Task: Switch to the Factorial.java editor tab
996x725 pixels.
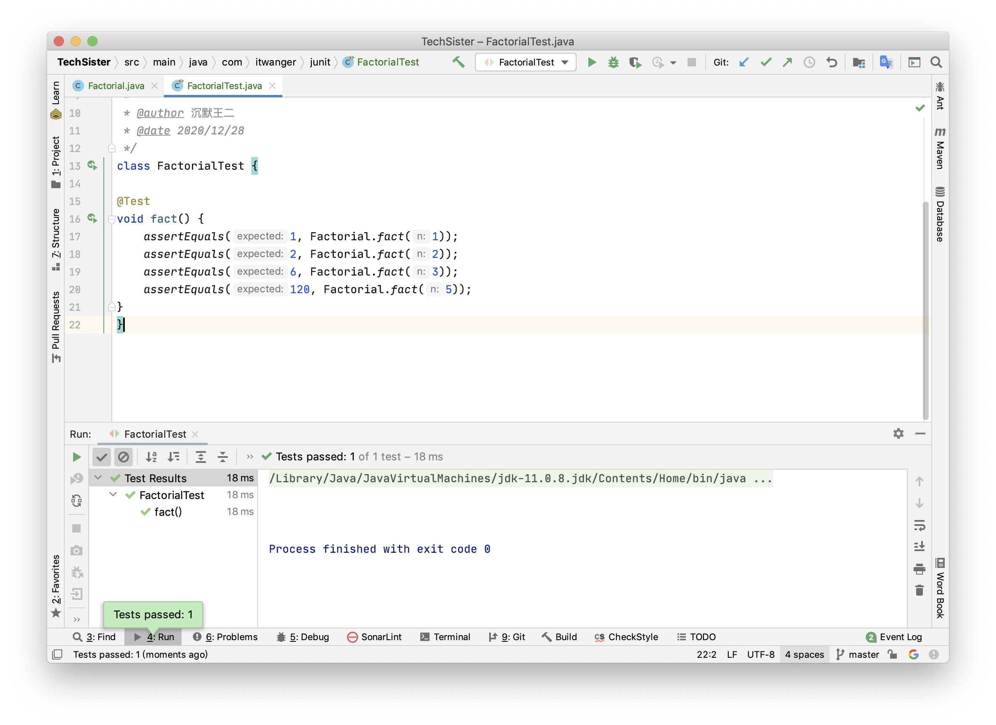Action: tap(116, 86)
